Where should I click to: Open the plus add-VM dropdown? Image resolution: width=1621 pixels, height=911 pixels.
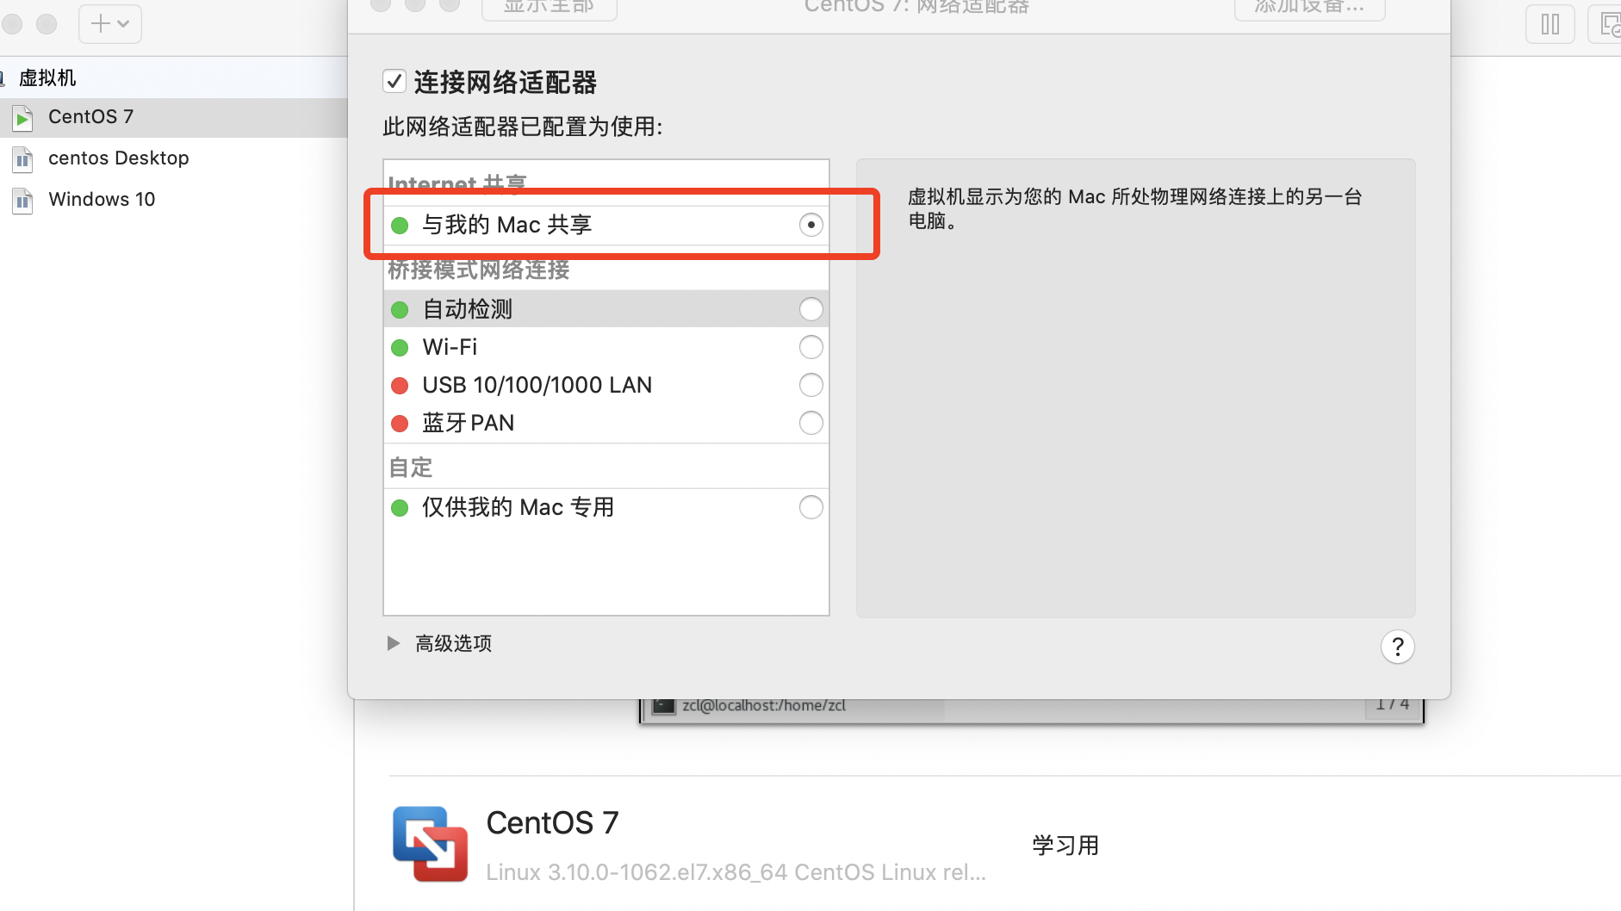110,23
